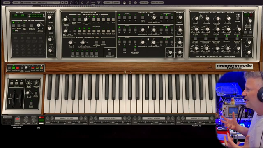The height and width of the screenshot is (148, 263).
Task: Click the keyboard split point triangle marker
Action: coord(125,72)
